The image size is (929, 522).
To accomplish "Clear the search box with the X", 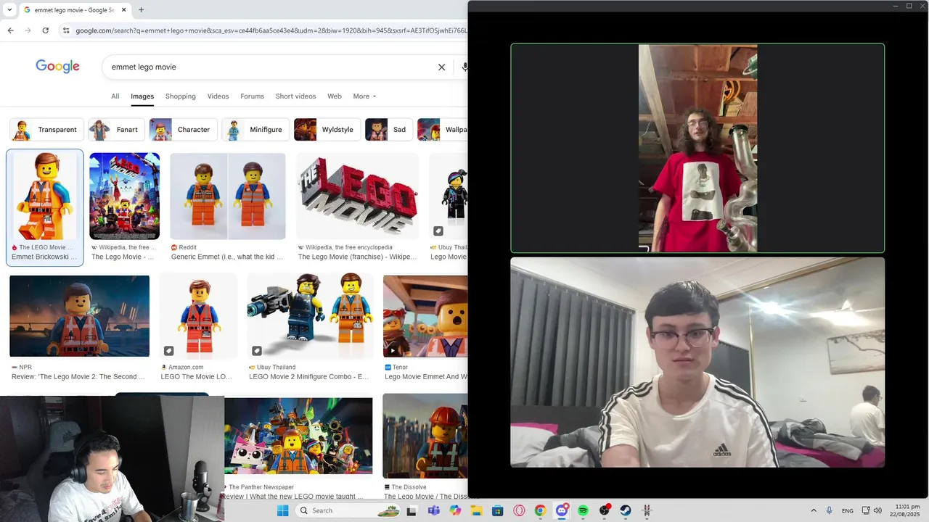I will [x=441, y=67].
